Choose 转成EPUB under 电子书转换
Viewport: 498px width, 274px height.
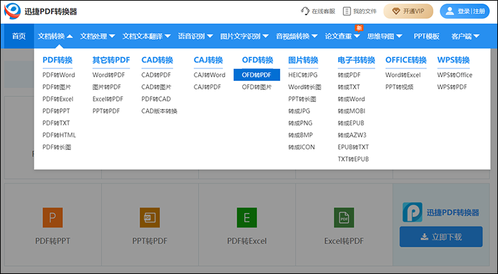[351, 123]
